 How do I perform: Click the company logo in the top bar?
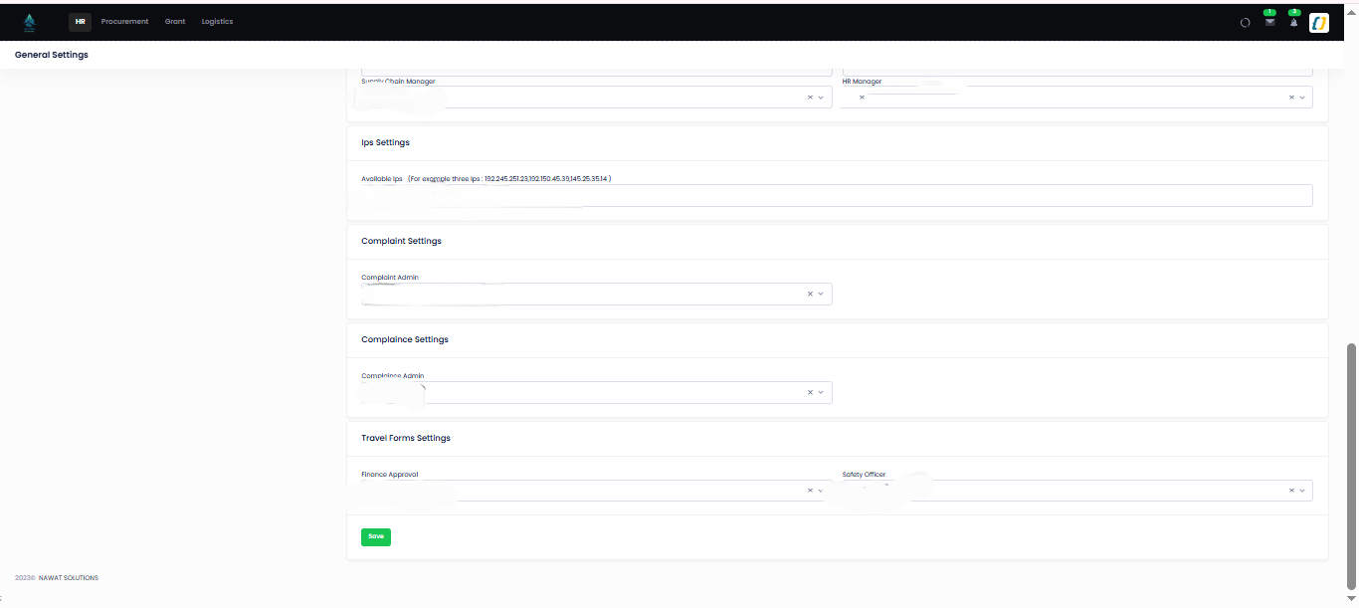(x=29, y=21)
